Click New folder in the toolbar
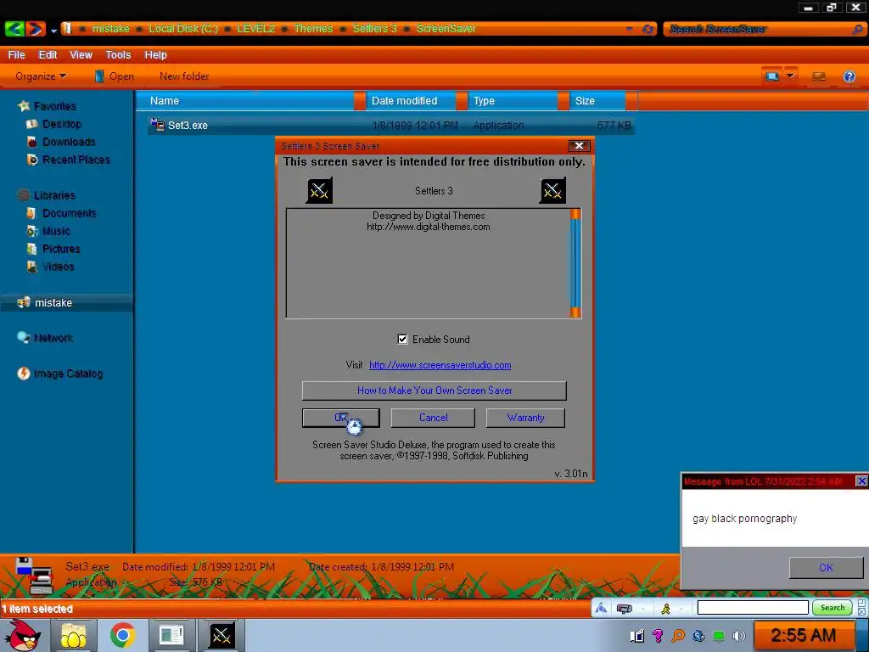 click(x=184, y=76)
